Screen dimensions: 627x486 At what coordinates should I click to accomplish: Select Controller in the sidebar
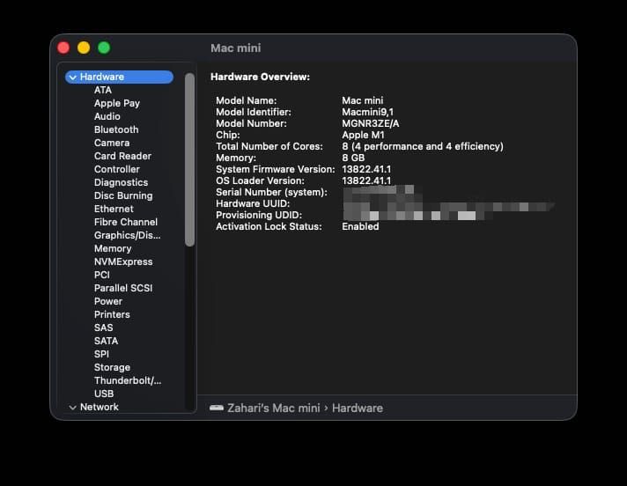[117, 169]
